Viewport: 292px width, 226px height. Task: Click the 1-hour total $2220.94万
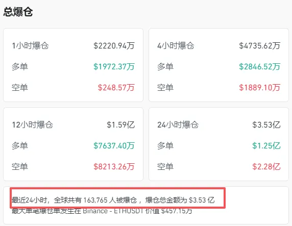click(114, 46)
